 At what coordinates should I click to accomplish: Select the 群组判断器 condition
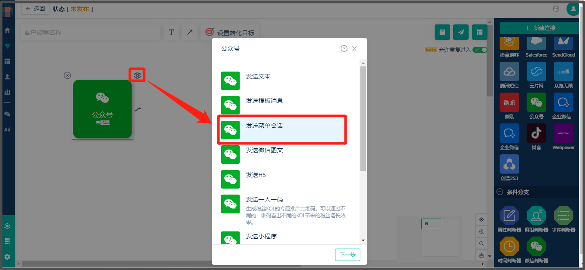[x=536, y=216]
